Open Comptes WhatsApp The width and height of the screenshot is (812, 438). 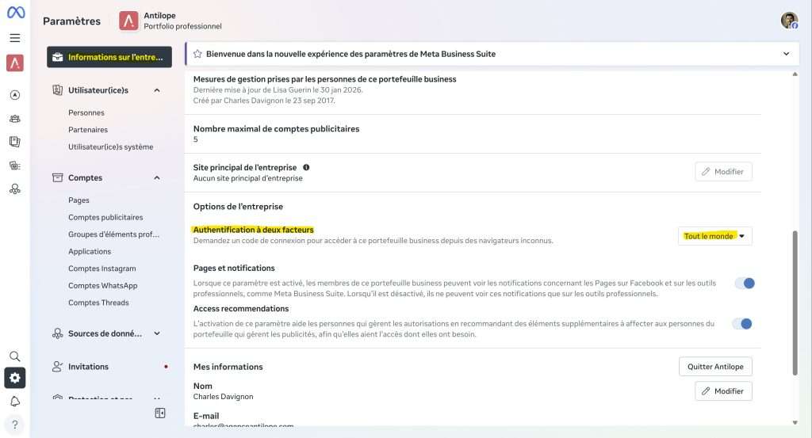pyautogui.click(x=103, y=285)
